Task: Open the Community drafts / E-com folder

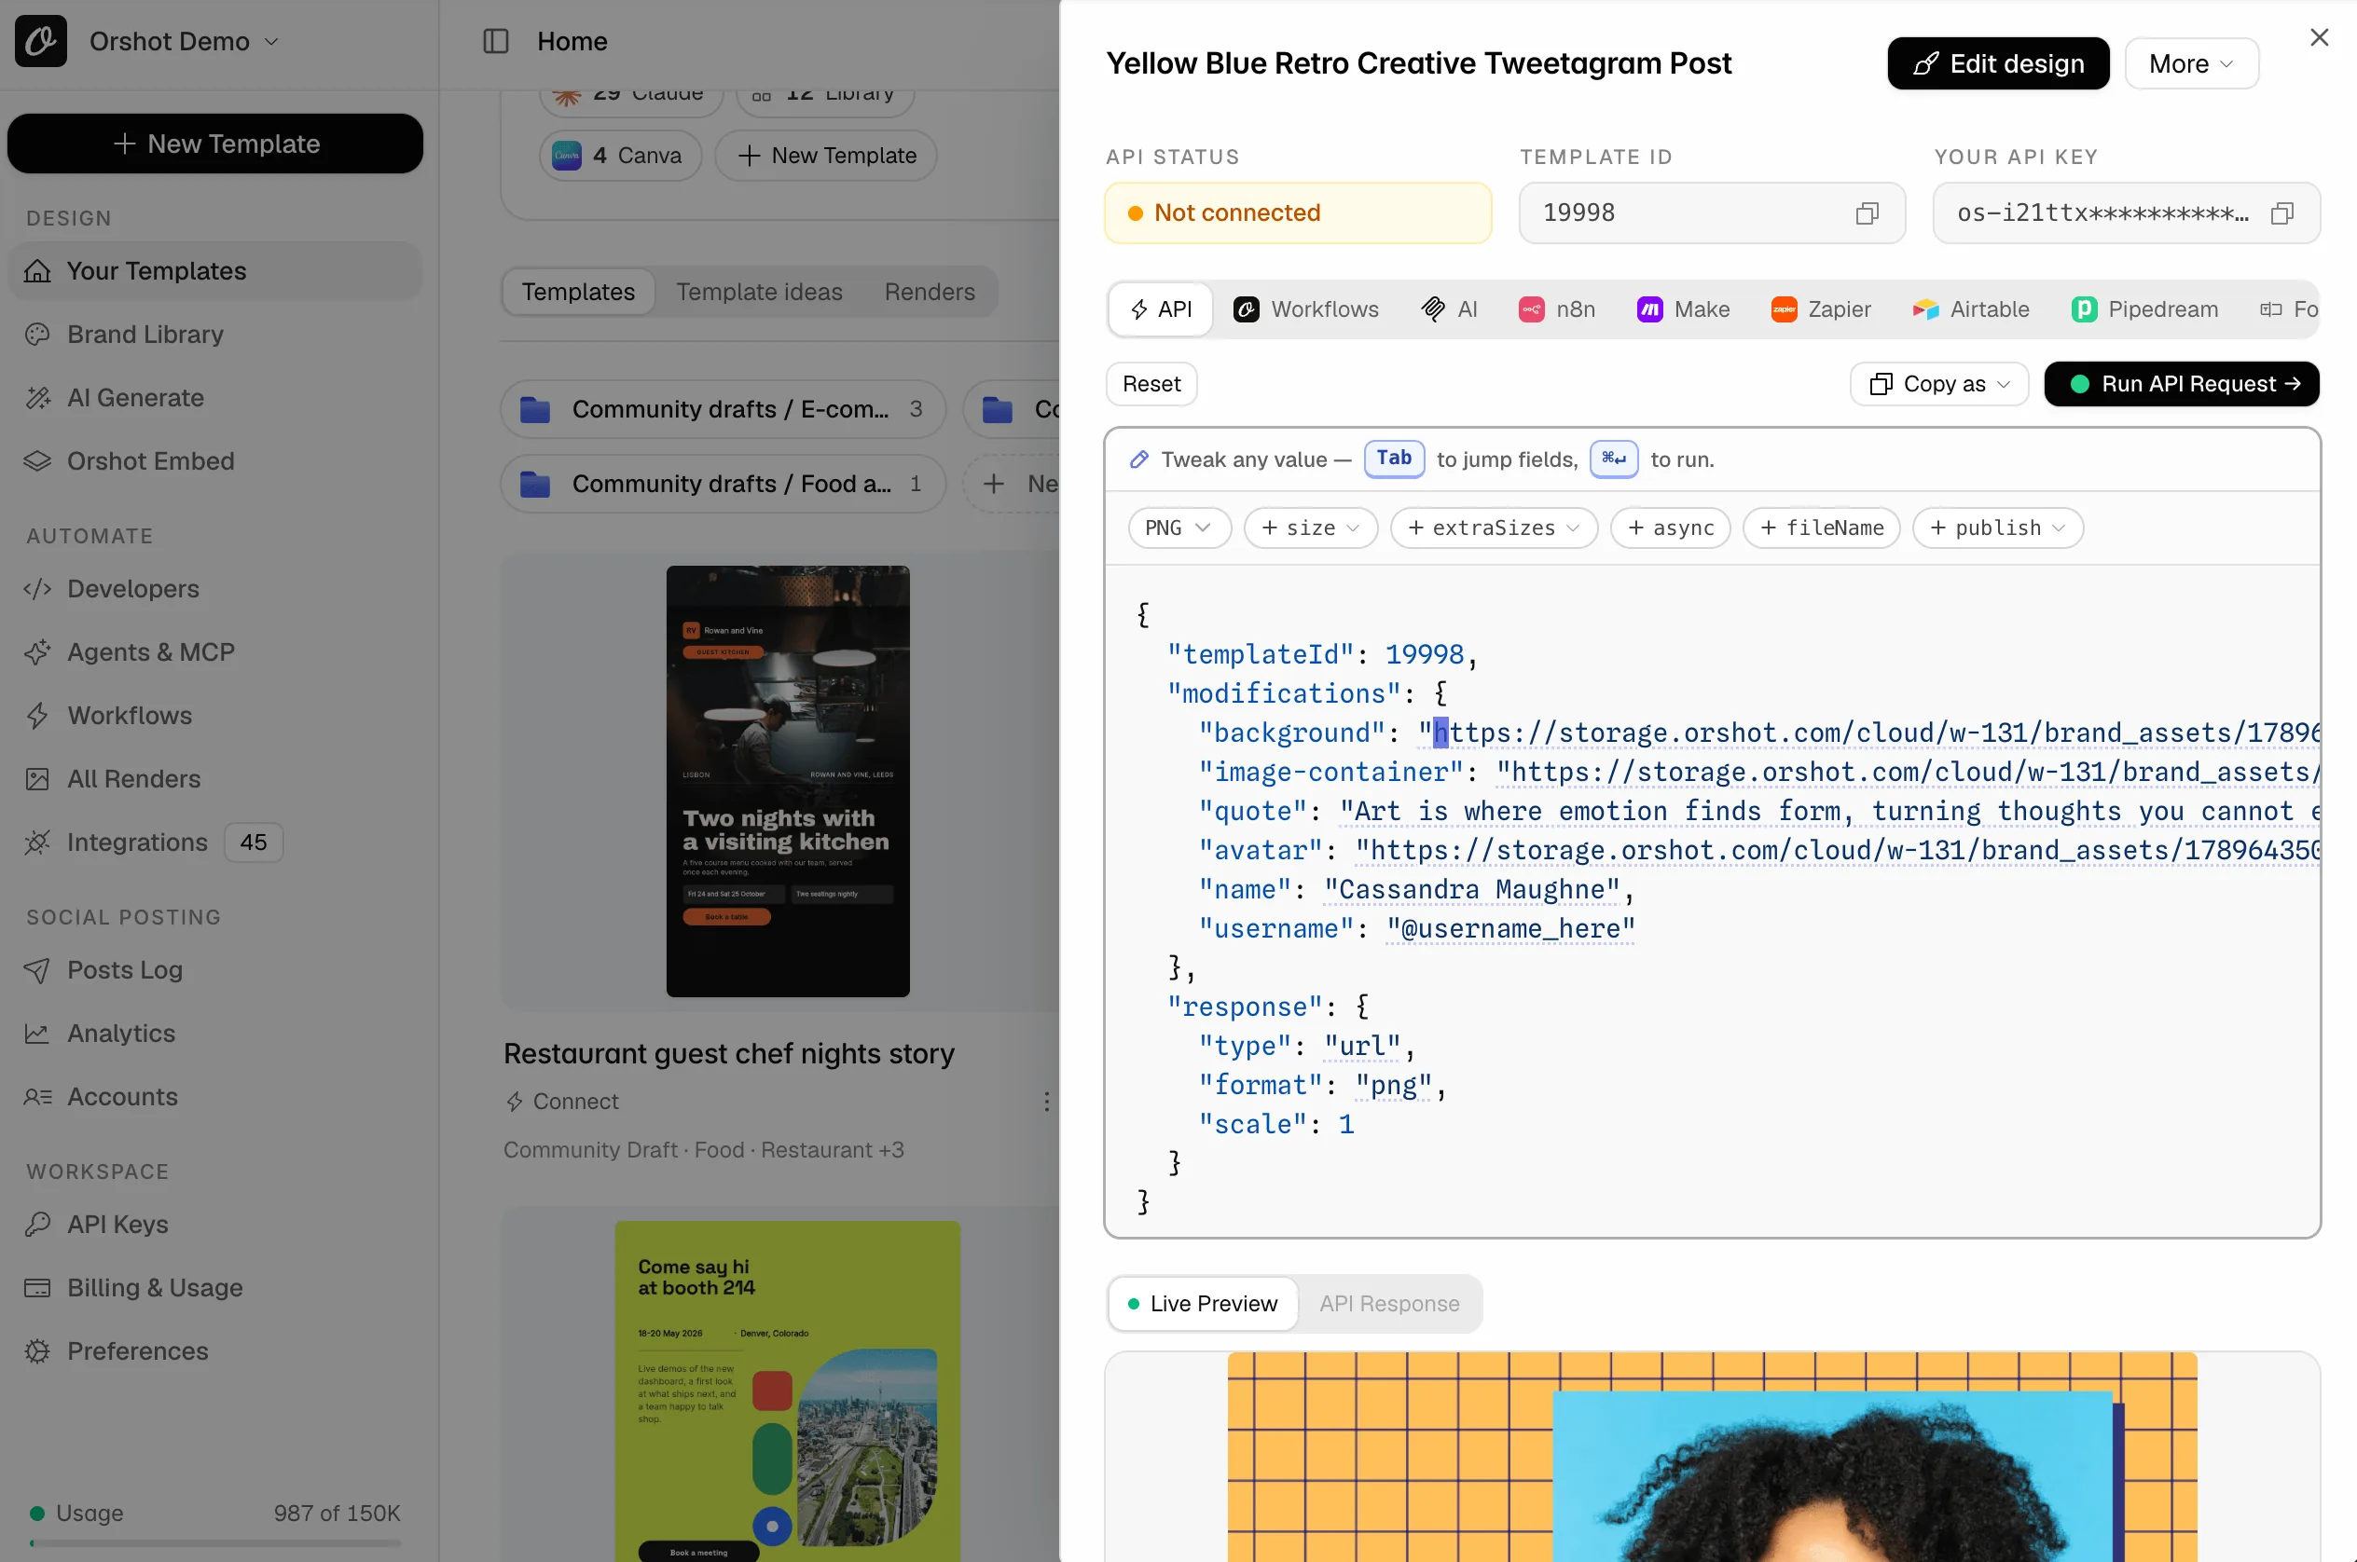Action: pos(723,409)
